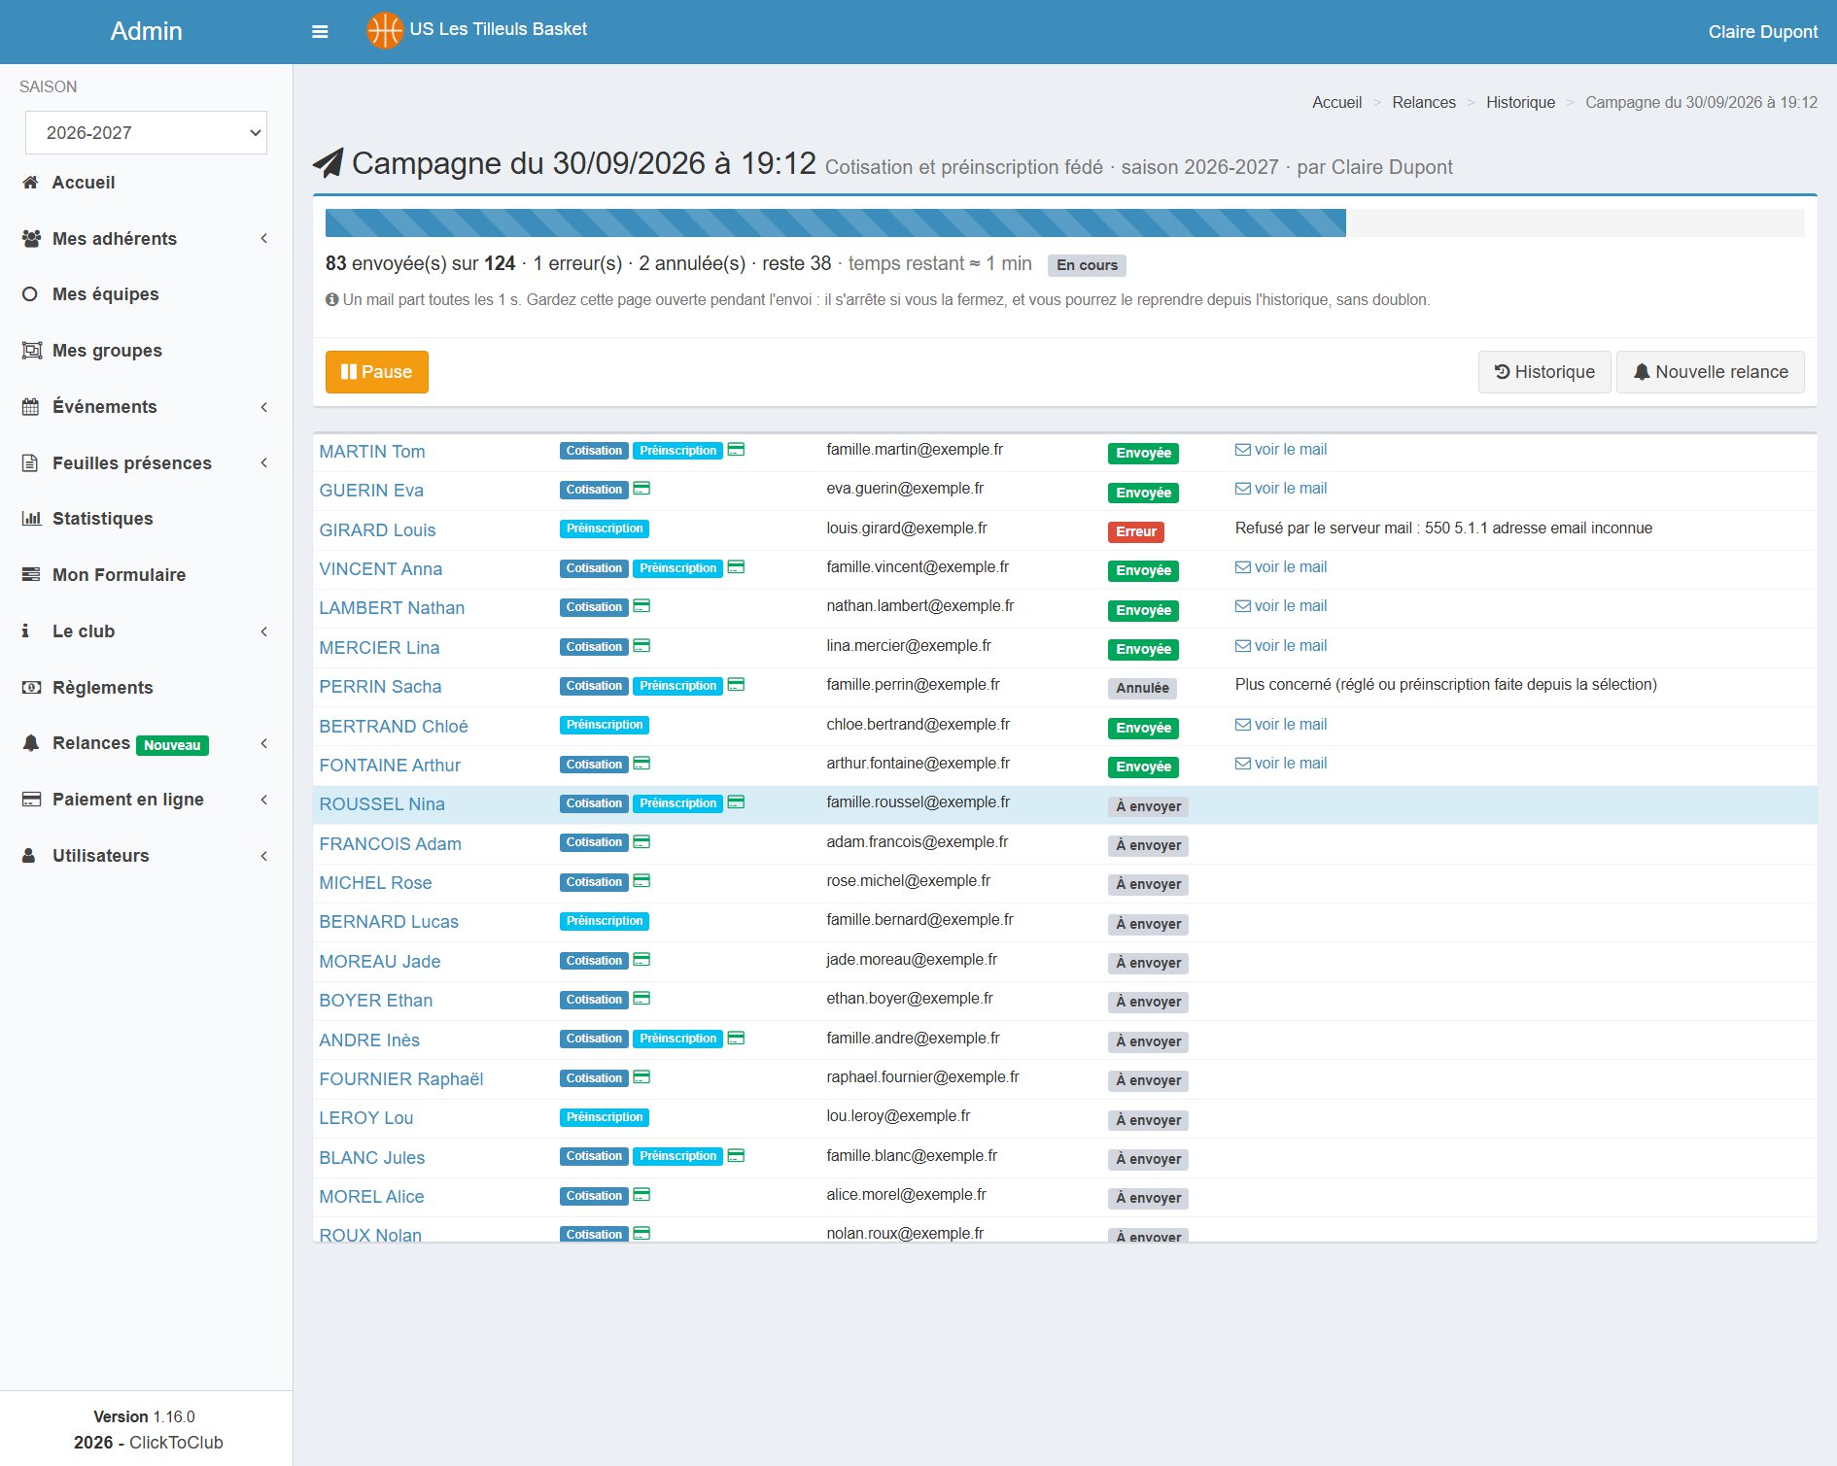Click the Accueil home icon in sidebar
Viewport: 1837px width, 1466px height.
30,183
